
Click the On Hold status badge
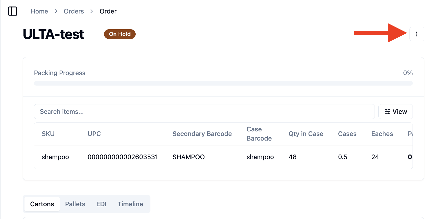[120, 34]
